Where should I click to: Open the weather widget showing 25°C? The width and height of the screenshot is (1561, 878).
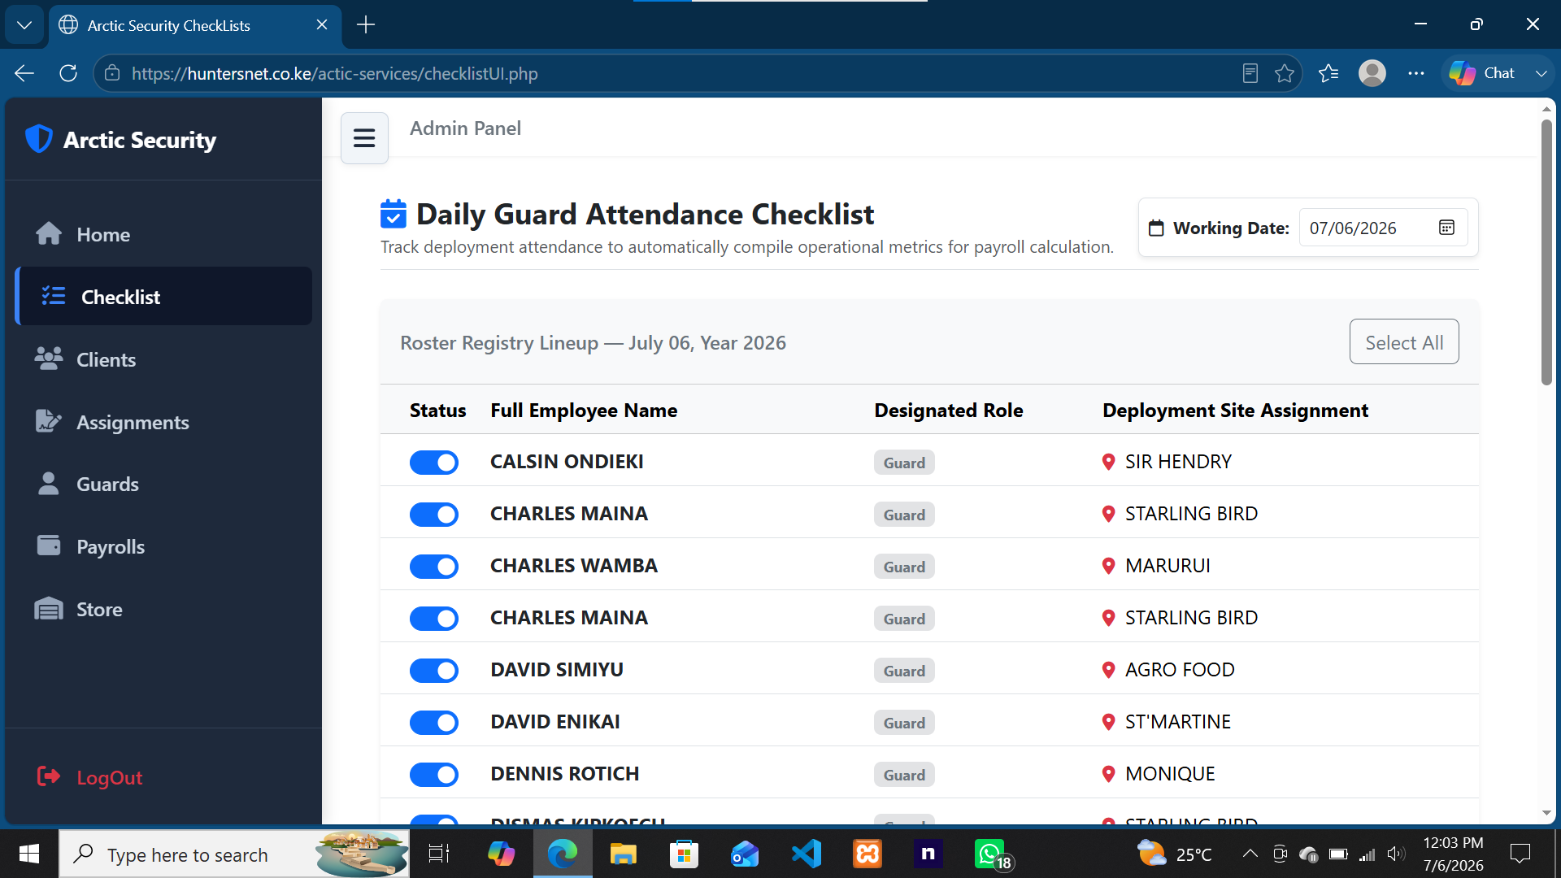pyautogui.click(x=1174, y=854)
